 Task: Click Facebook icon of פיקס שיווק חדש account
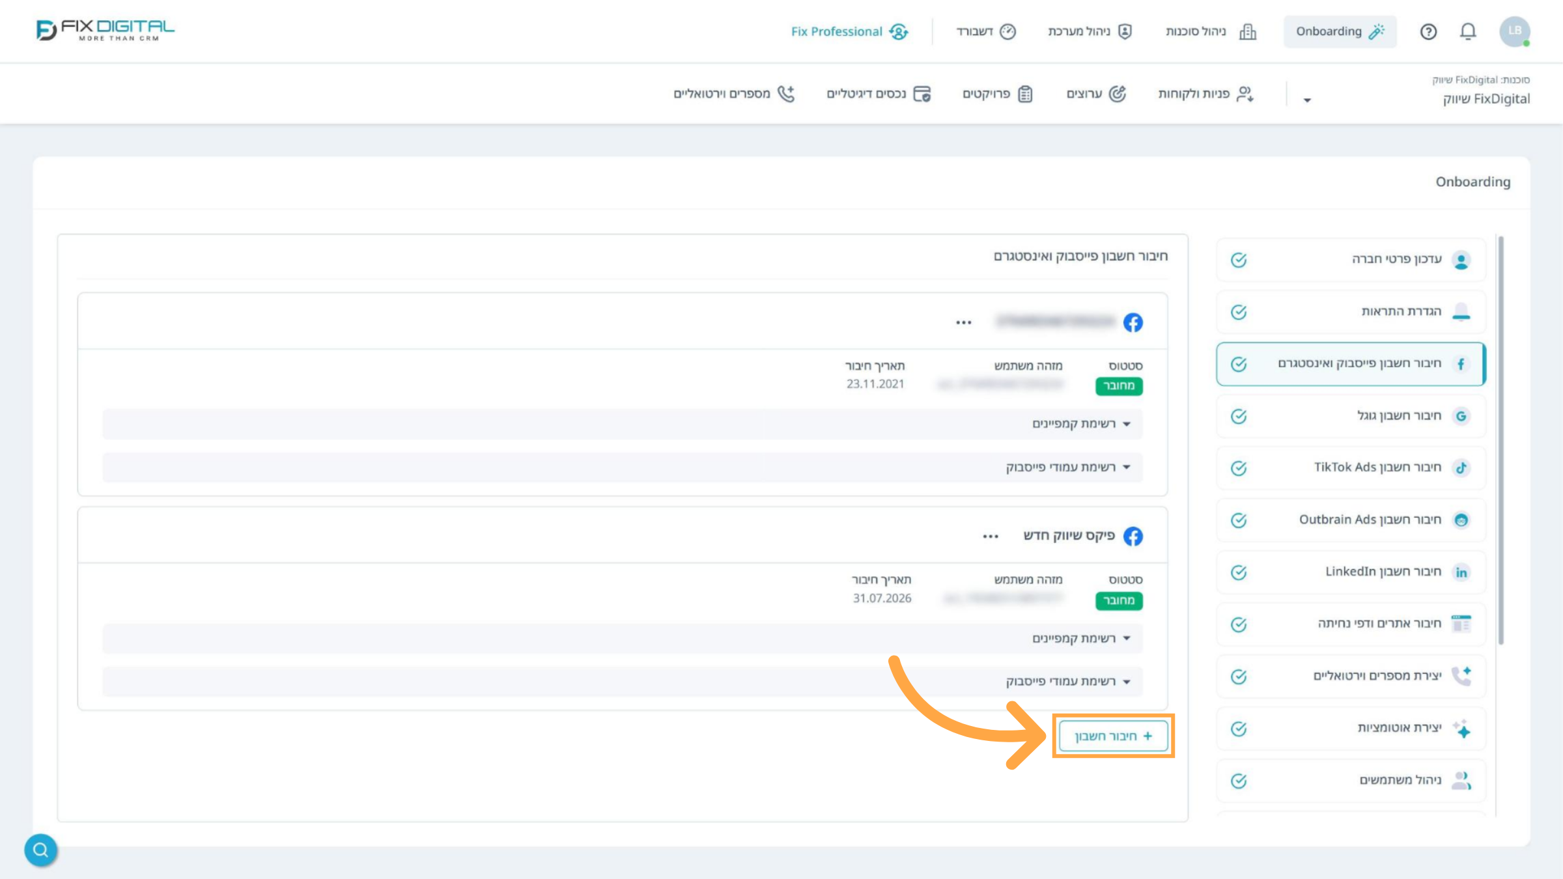pyautogui.click(x=1133, y=536)
